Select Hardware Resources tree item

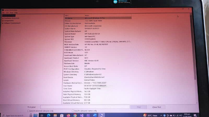tap(11, 18)
